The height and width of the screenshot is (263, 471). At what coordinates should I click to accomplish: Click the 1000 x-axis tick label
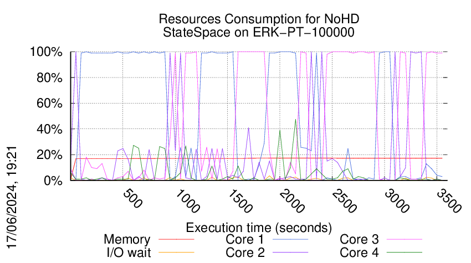click(187, 201)
